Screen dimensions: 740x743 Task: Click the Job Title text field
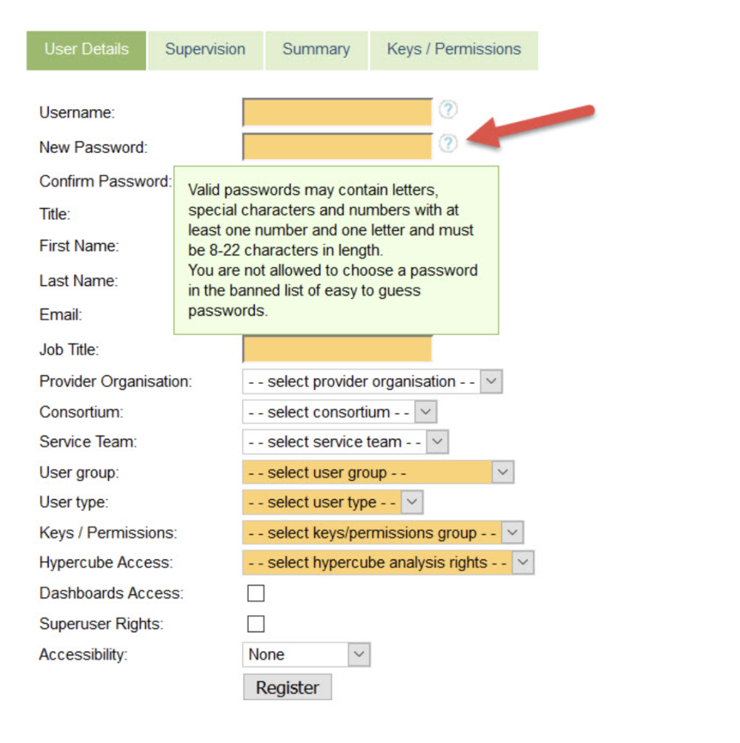[337, 349]
